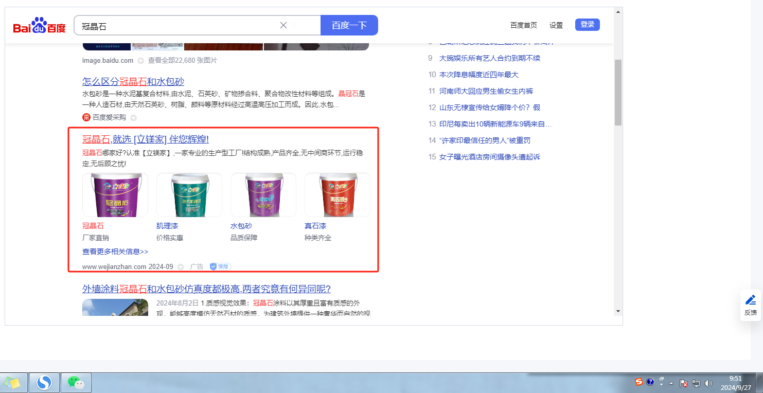Click the 肌理漆 green paint bucket thumbnail
This screenshot has width=763, height=393.
tap(189, 195)
